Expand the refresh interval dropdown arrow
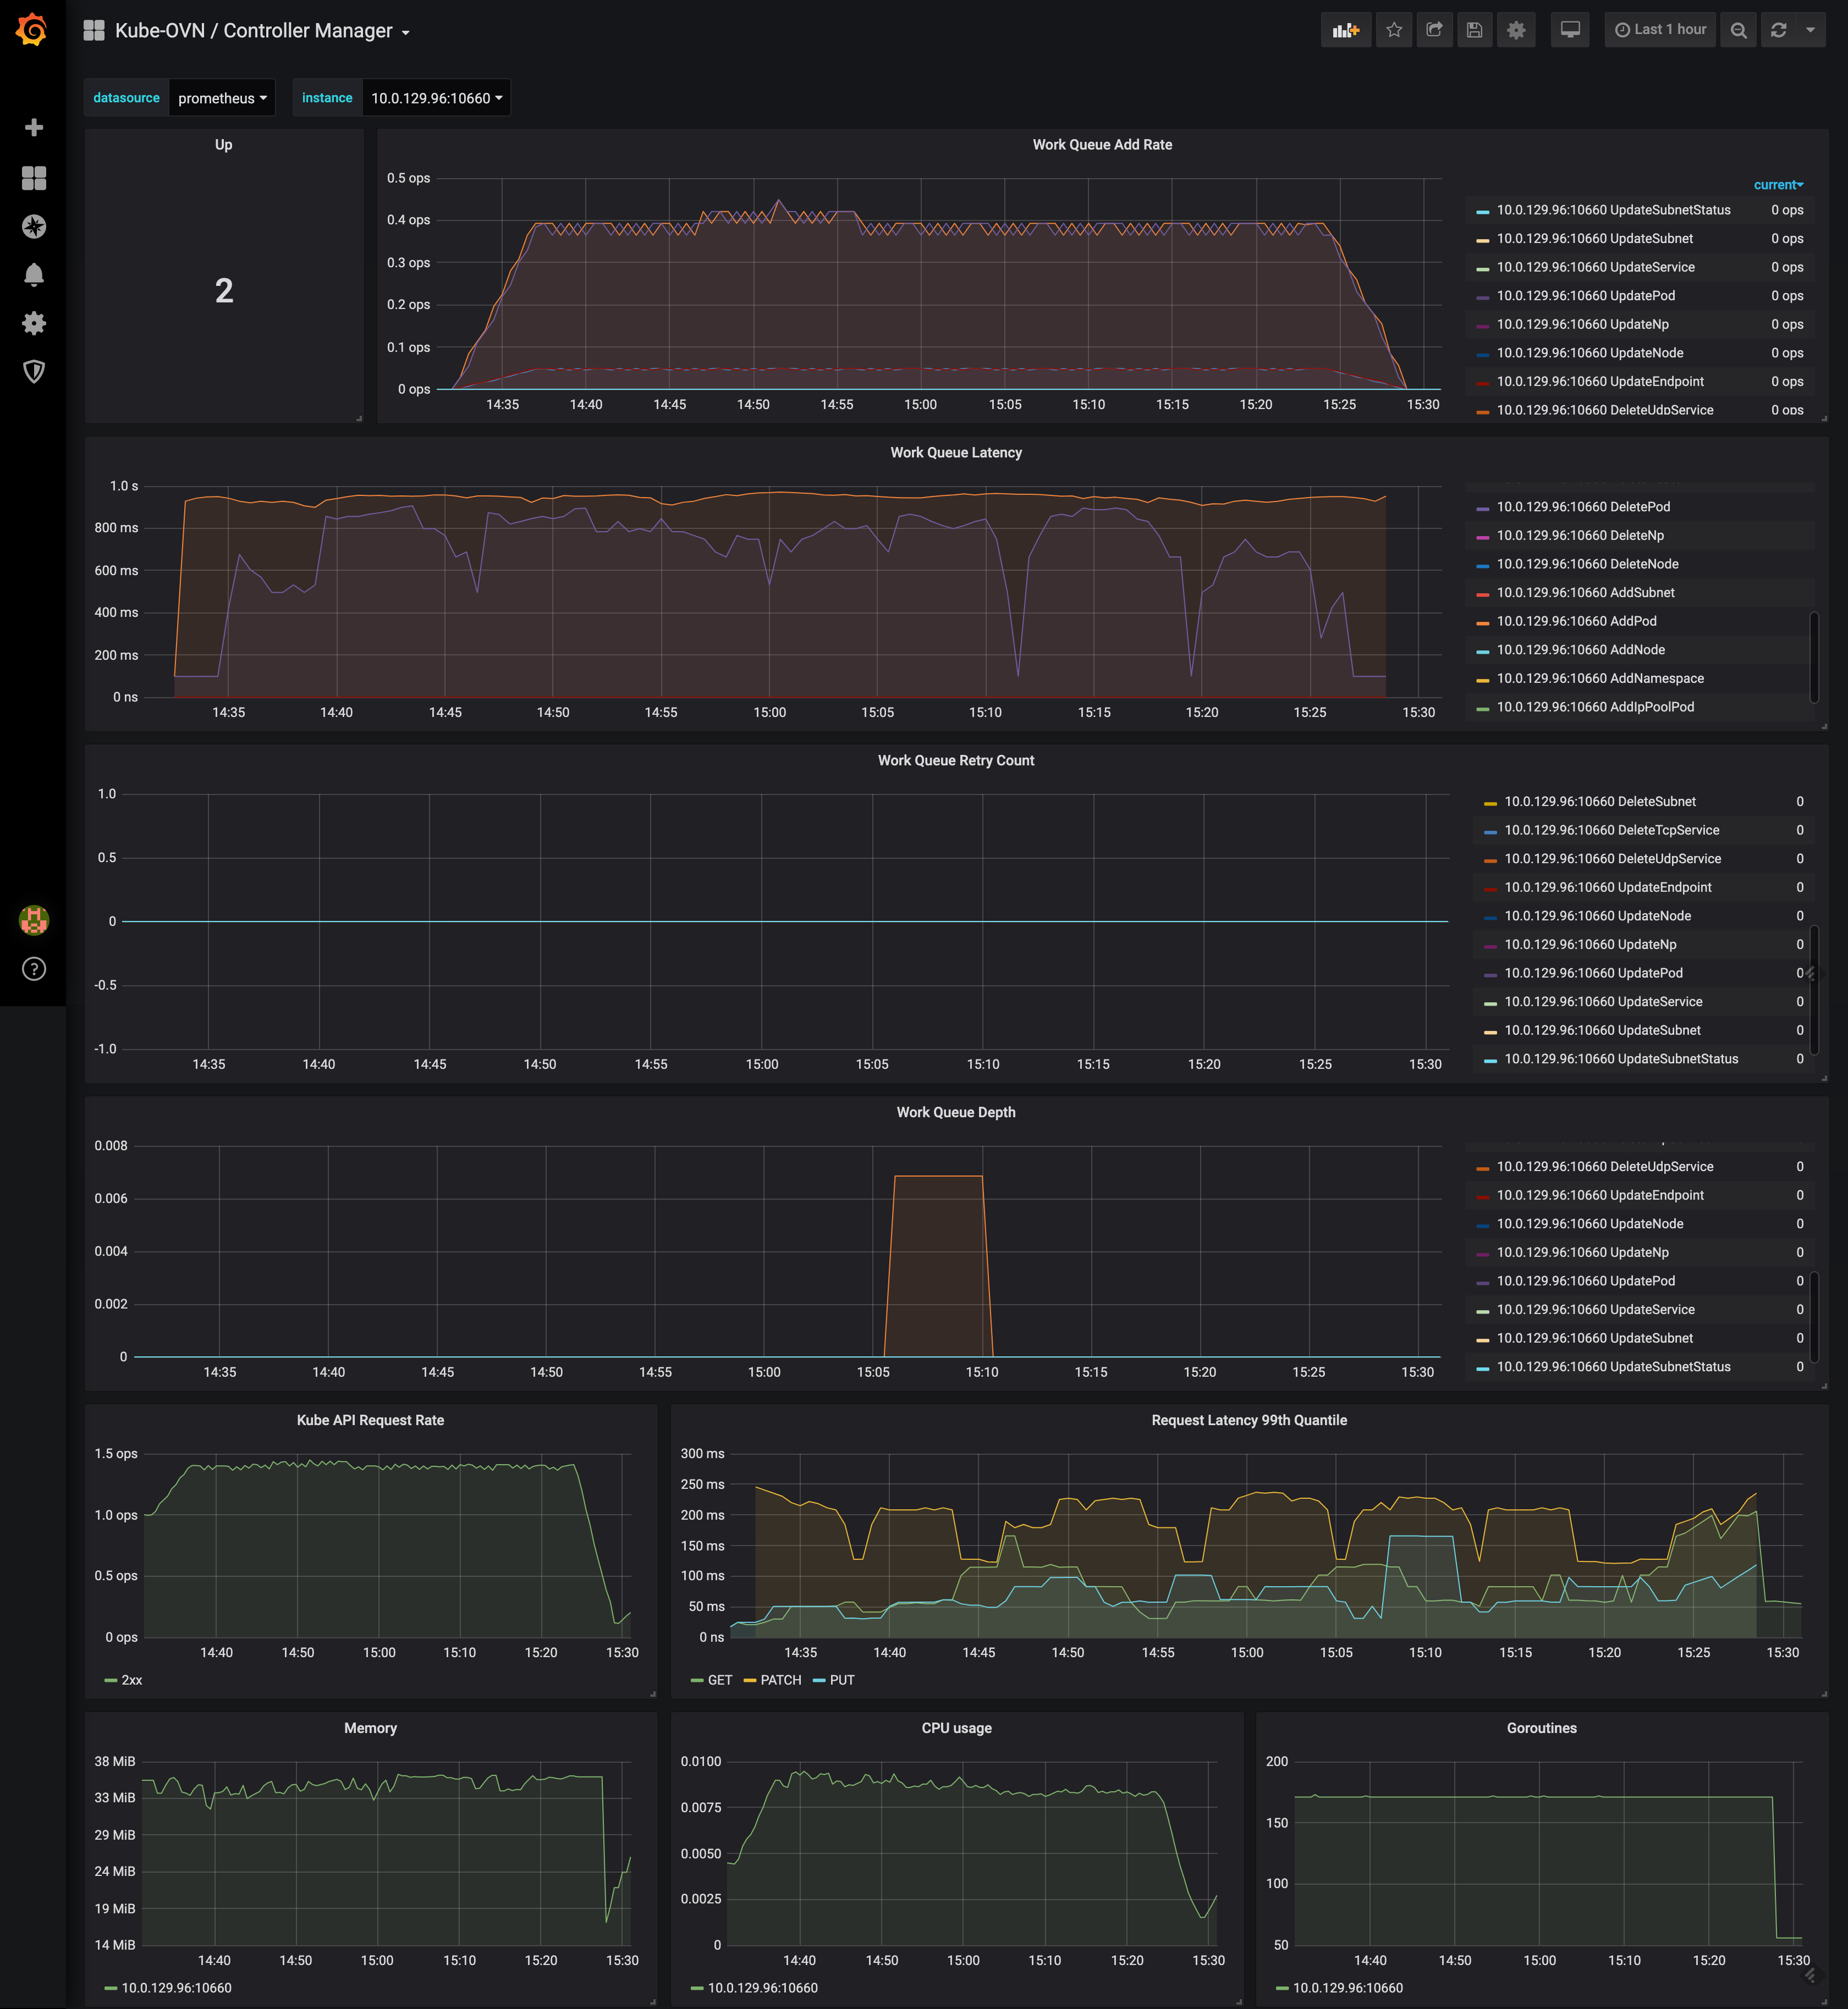The width and height of the screenshot is (1848, 2009). (x=1810, y=30)
